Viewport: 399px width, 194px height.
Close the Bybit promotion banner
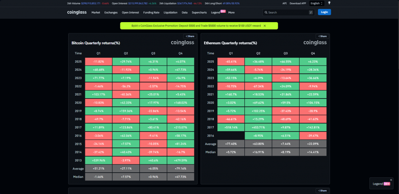[x=265, y=26]
